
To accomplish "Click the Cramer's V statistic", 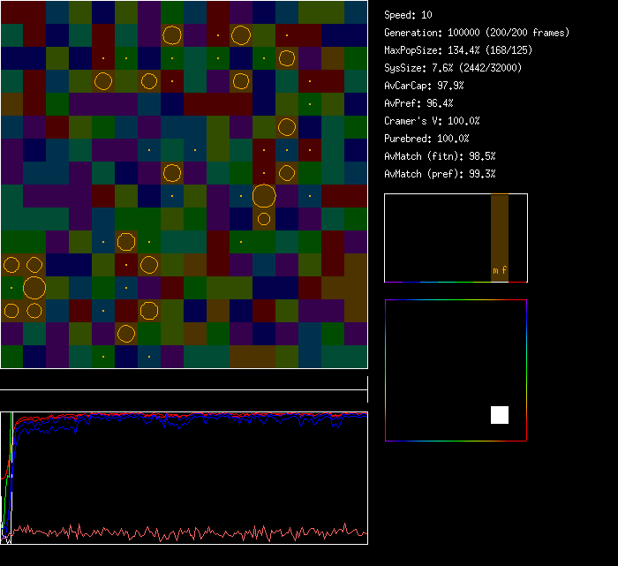I will (x=432, y=121).
